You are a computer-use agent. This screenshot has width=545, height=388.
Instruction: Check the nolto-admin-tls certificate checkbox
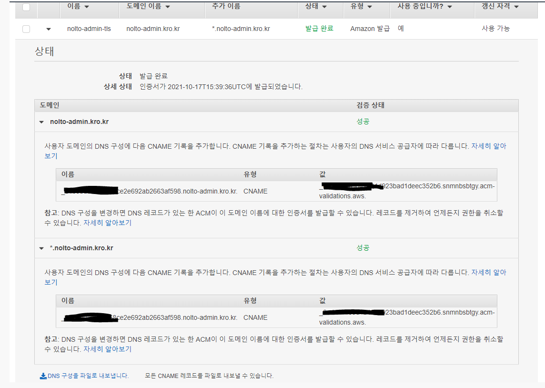tap(26, 29)
